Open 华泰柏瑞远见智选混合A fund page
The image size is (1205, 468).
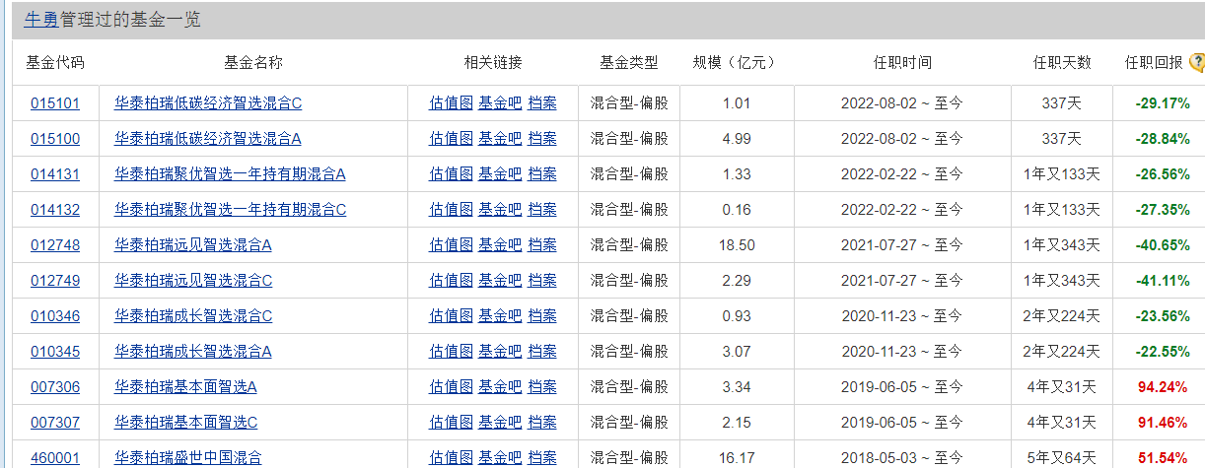tap(193, 244)
